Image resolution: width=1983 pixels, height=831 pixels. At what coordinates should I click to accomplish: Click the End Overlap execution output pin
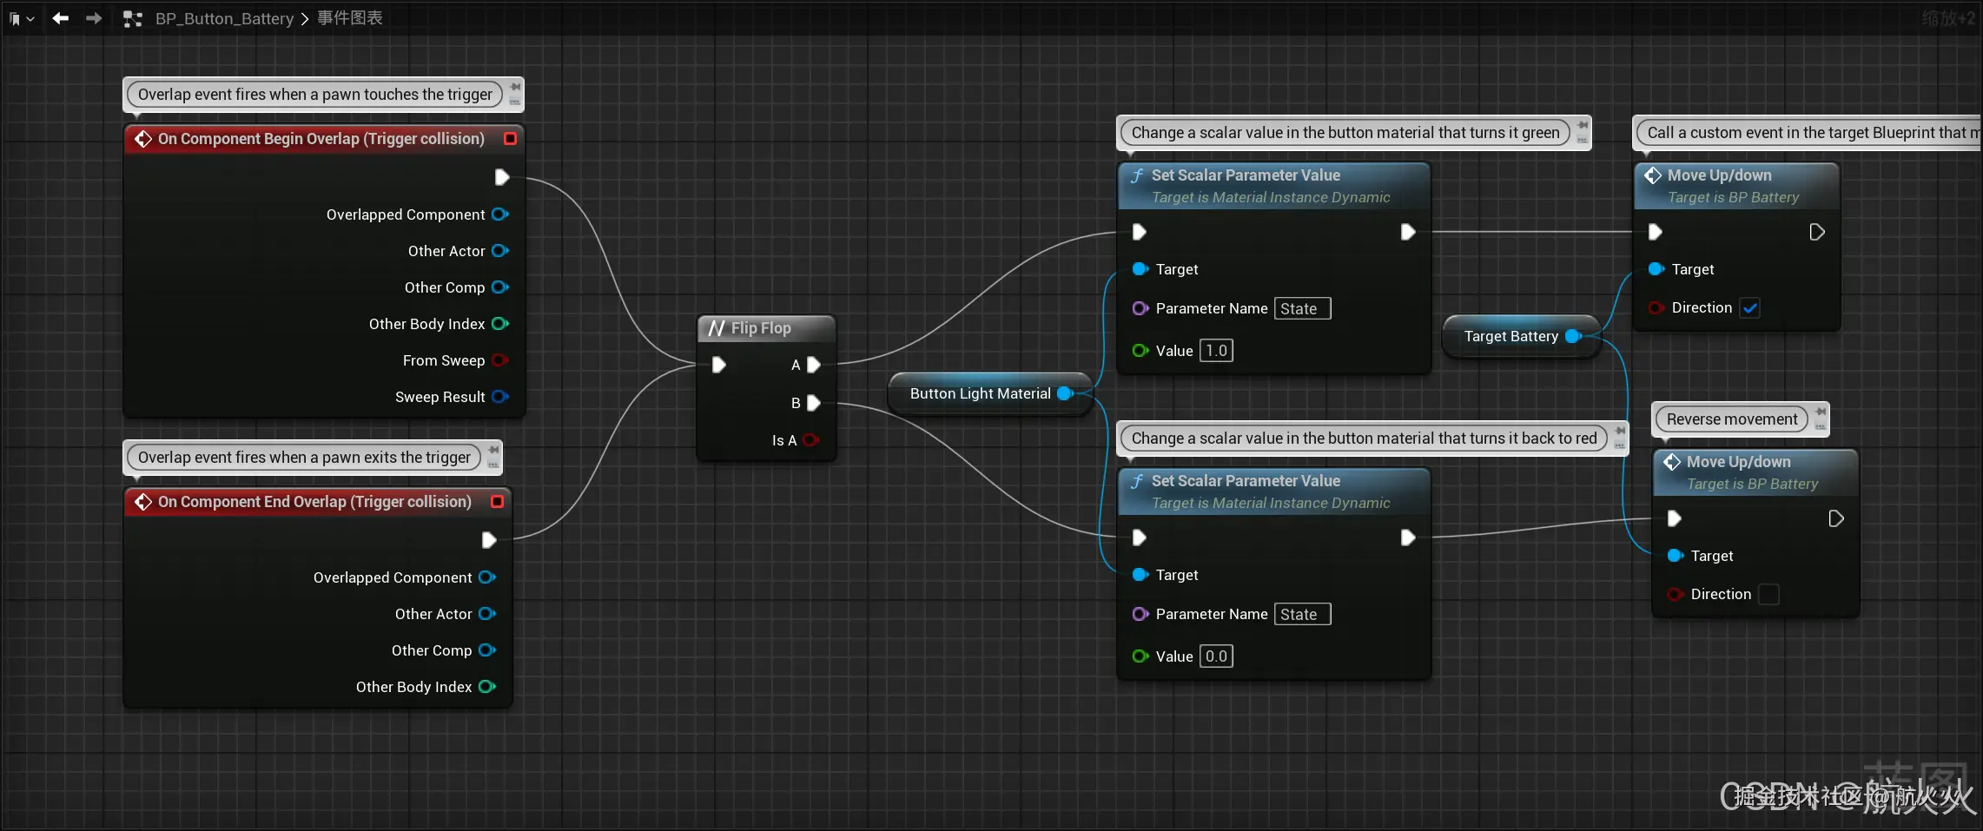click(489, 540)
